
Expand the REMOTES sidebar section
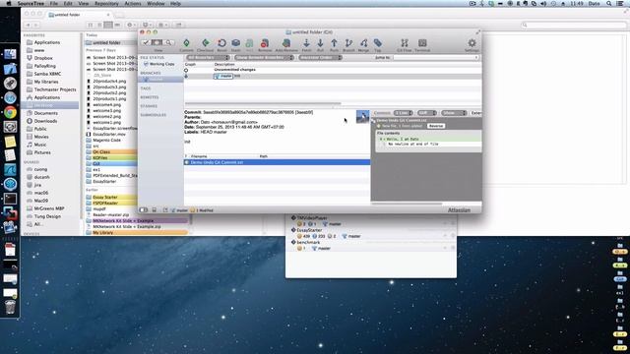pyautogui.click(x=149, y=97)
